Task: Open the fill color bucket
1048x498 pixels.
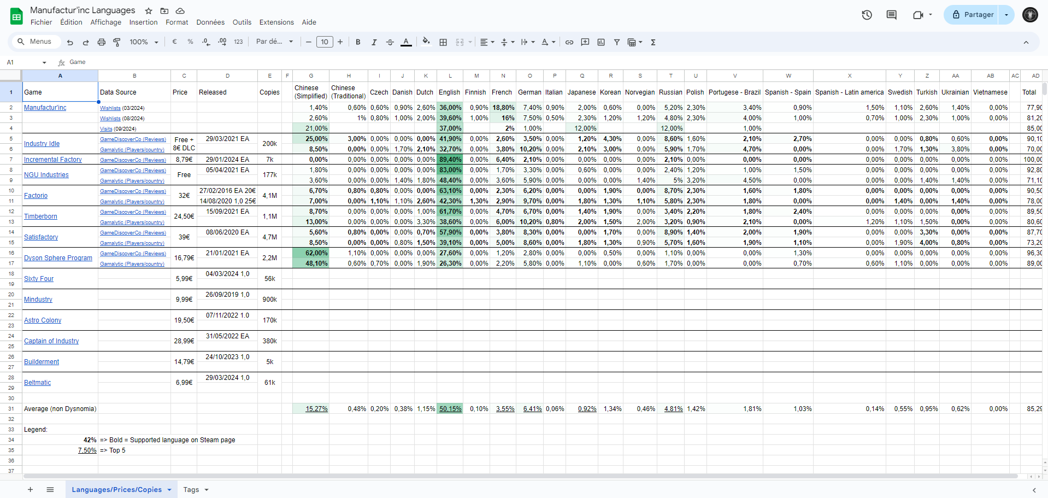Action: point(426,42)
